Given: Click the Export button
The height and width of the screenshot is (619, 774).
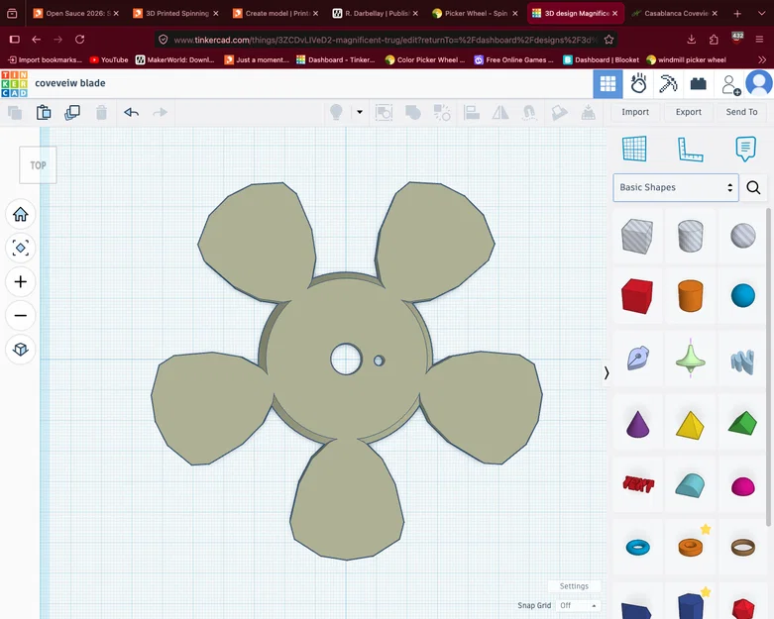Looking at the screenshot, I should coord(689,112).
